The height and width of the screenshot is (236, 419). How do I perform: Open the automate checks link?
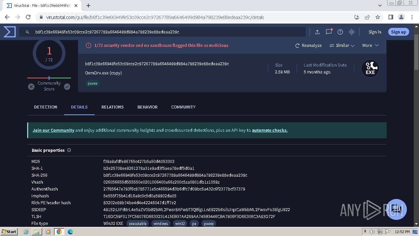click(270, 130)
